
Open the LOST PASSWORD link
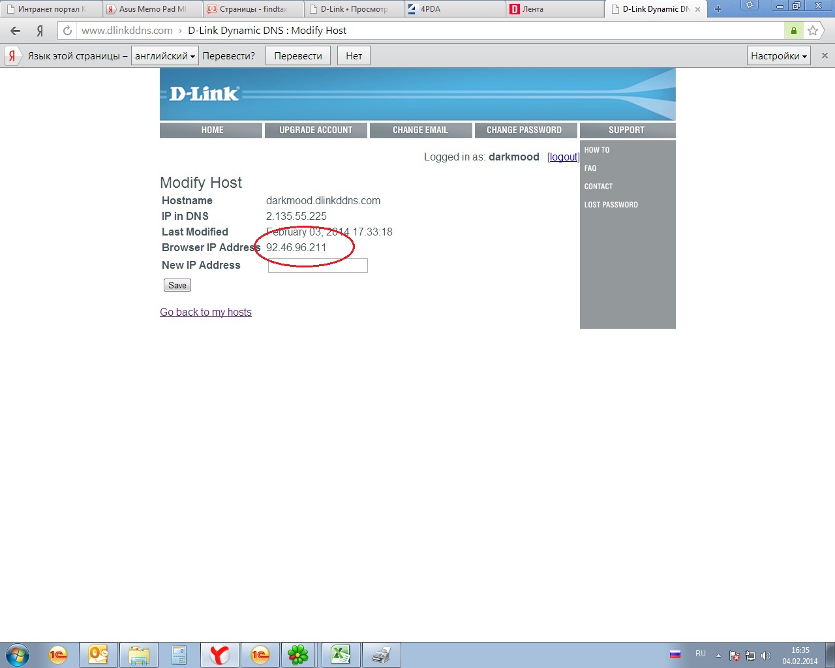[x=611, y=205]
